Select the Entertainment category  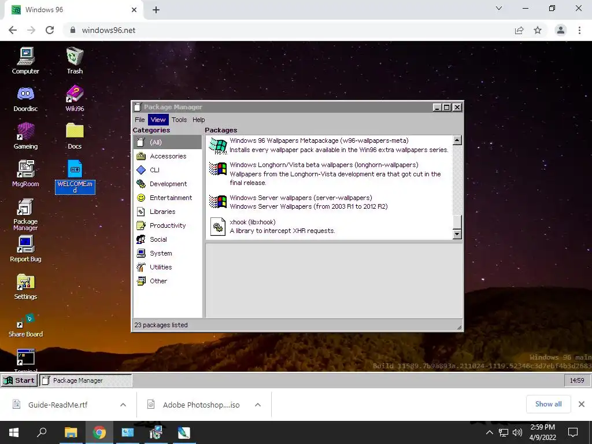click(x=168, y=198)
